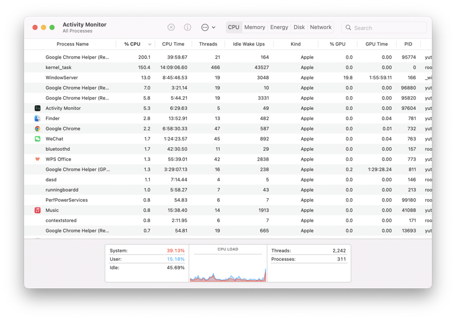Image resolution: width=456 pixels, height=320 pixels.
Task: Sort by the Threads column header
Action: pyautogui.click(x=208, y=44)
